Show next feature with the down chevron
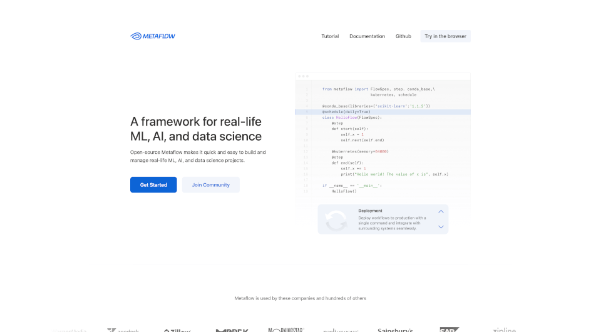601x332 pixels. click(x=441, y=227)
